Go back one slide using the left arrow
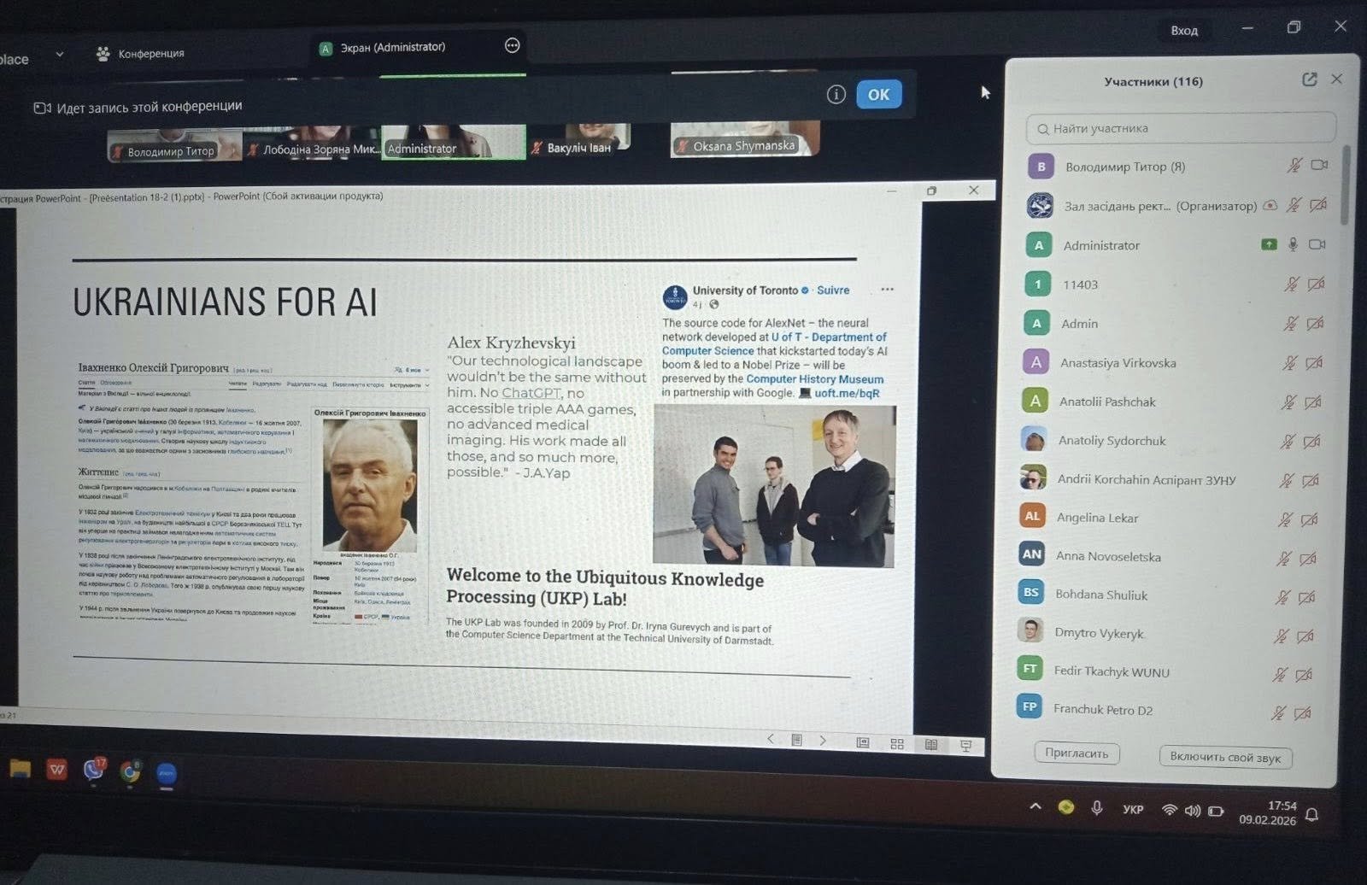This screenshot has height=885, width=1367. coord(771,739)
